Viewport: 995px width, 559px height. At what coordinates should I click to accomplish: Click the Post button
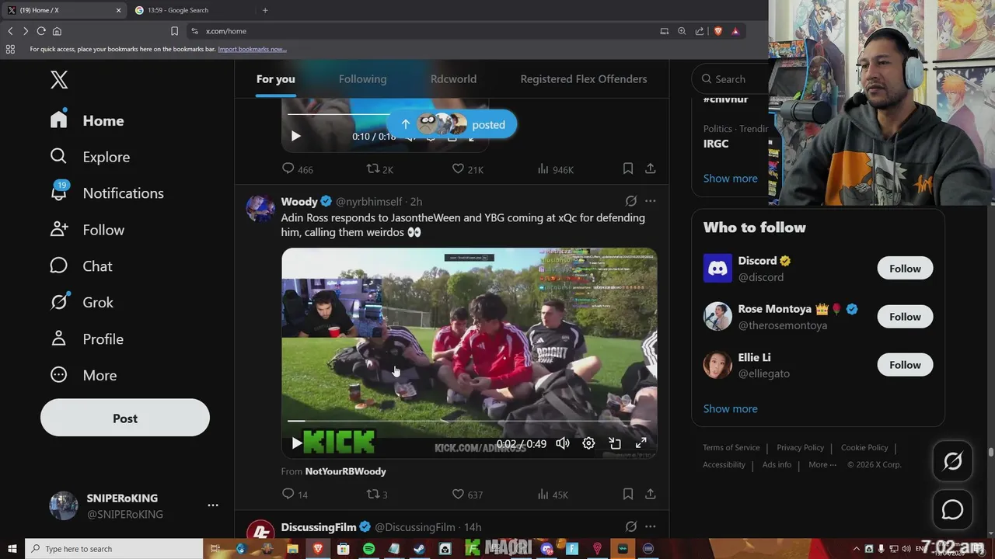125,418
